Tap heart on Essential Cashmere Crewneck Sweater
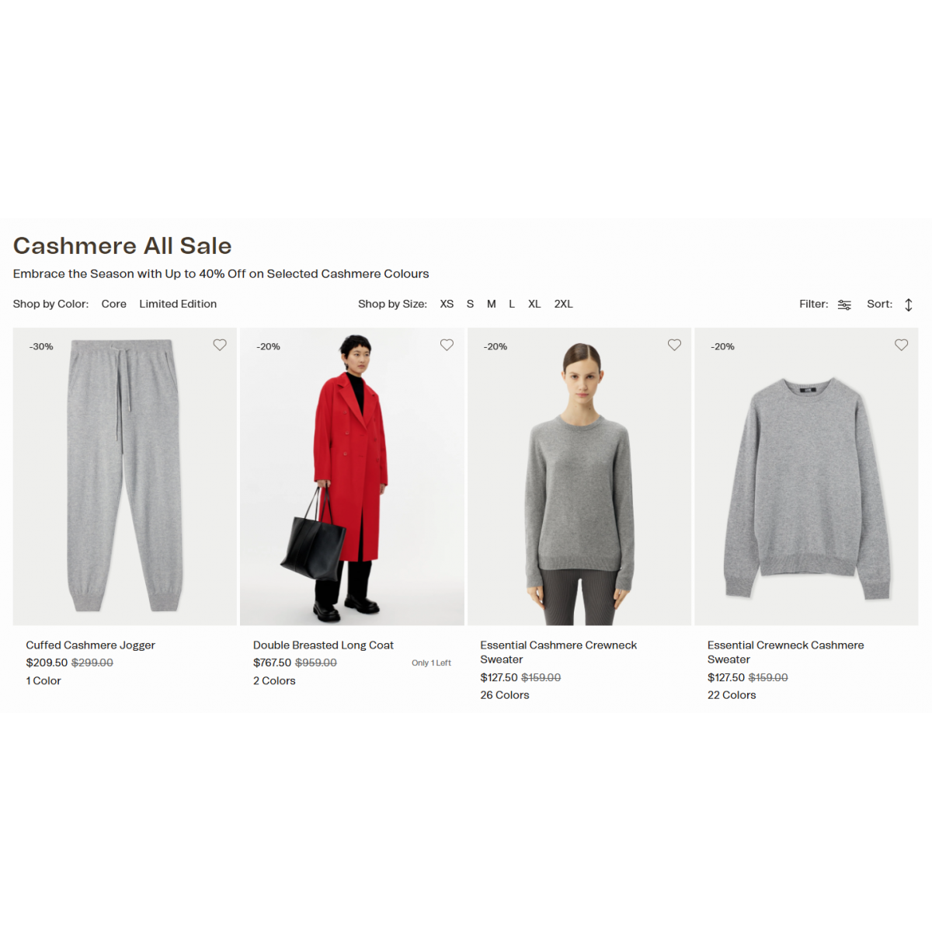This screenshot has width=932, height=932. coord(674,345)
